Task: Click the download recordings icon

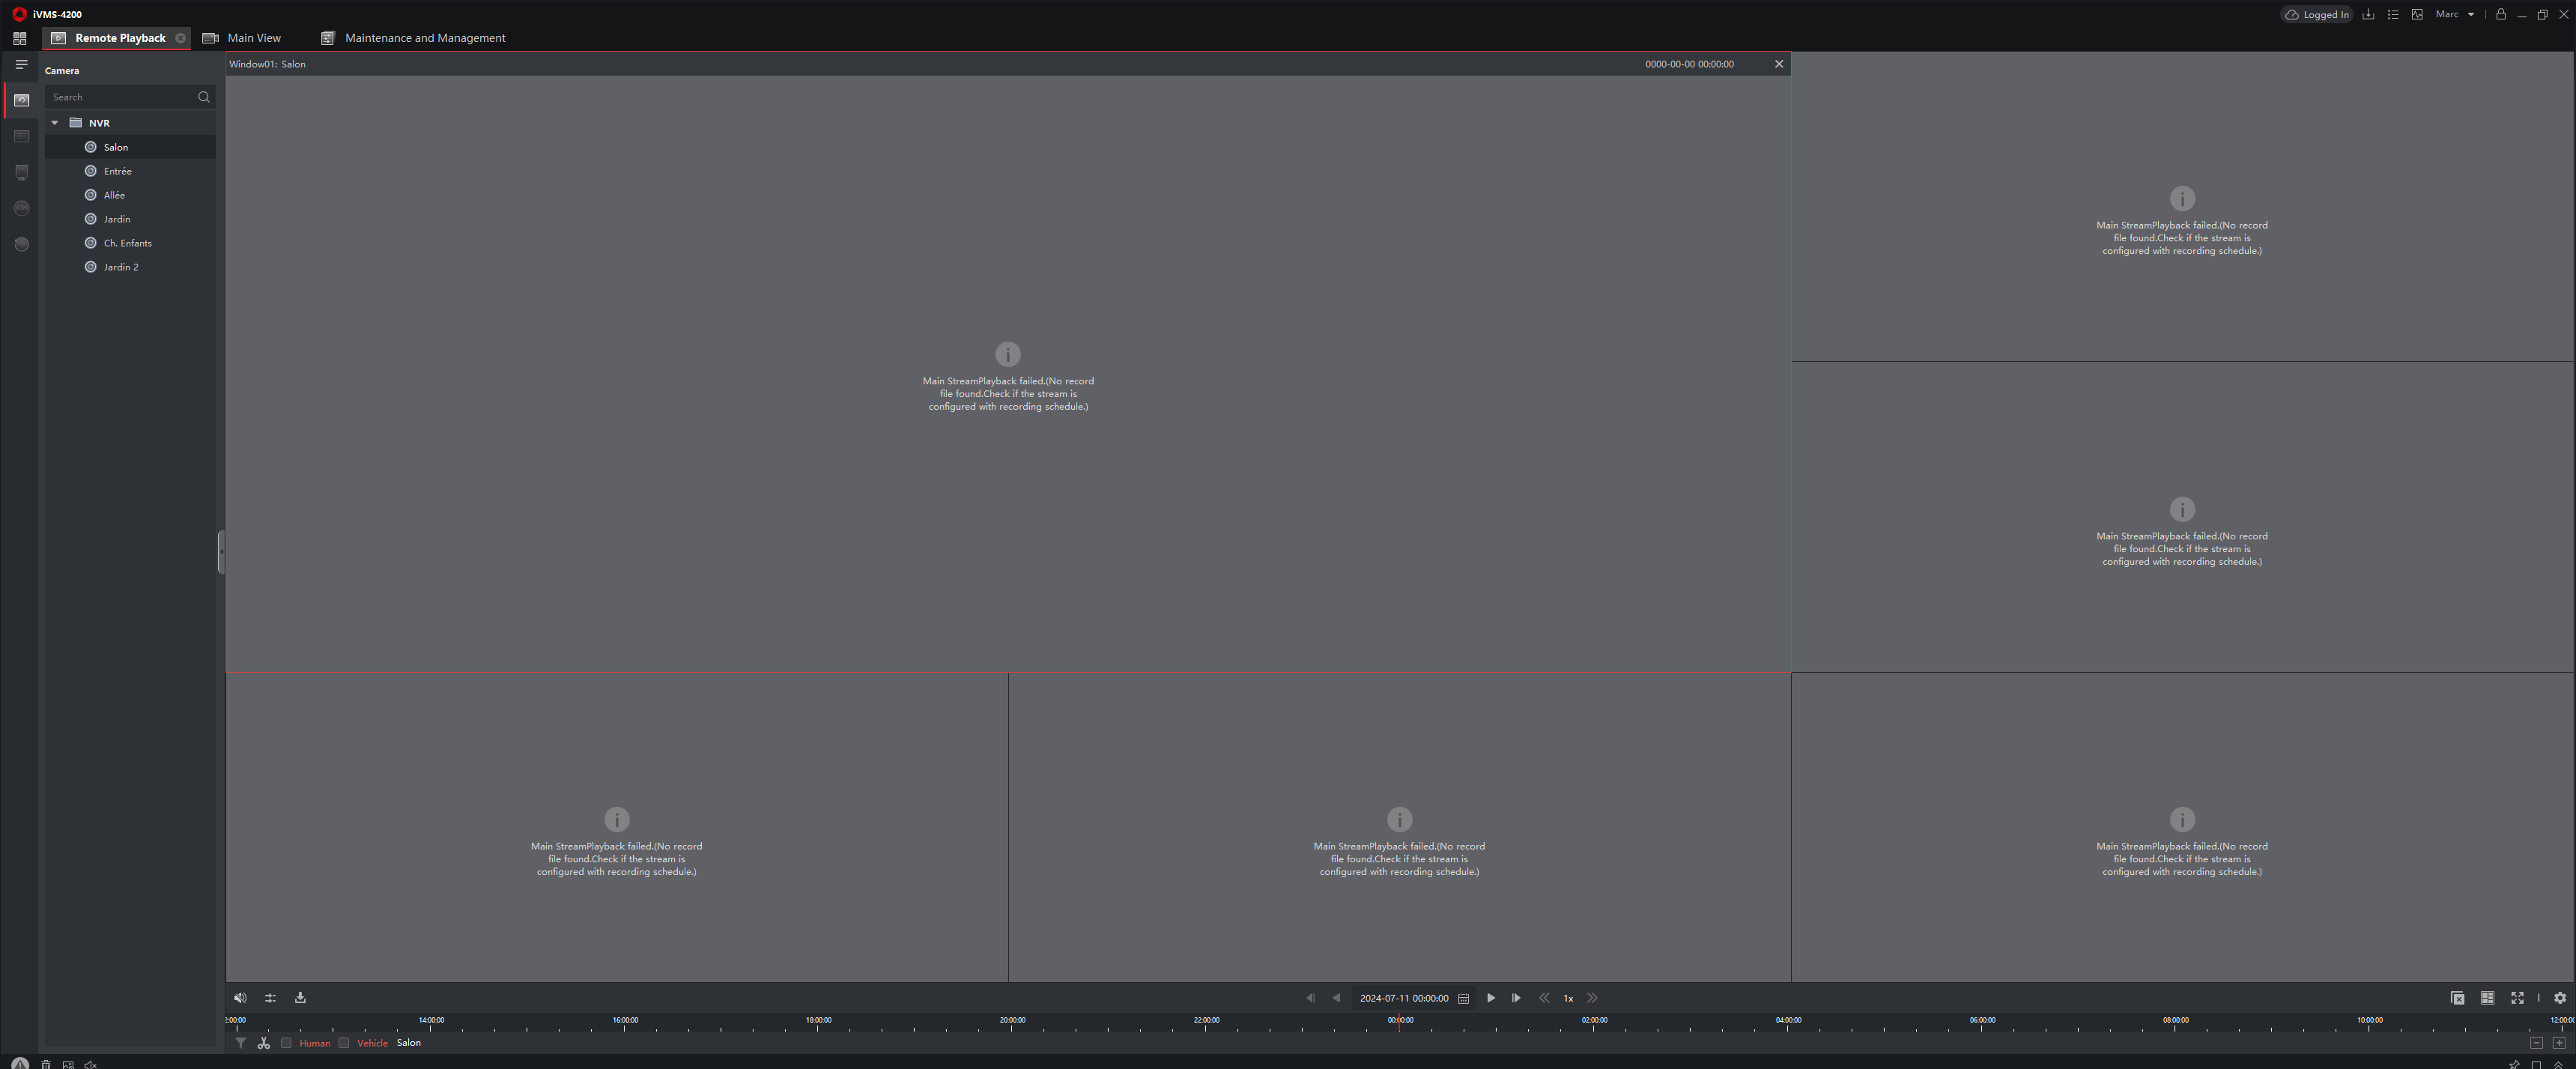Action: pyautogui.click(x=300, y=998)
